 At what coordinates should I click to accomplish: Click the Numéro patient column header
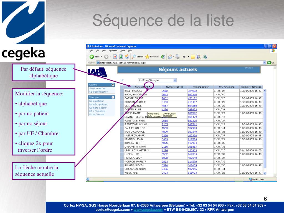tap(174, 87)
